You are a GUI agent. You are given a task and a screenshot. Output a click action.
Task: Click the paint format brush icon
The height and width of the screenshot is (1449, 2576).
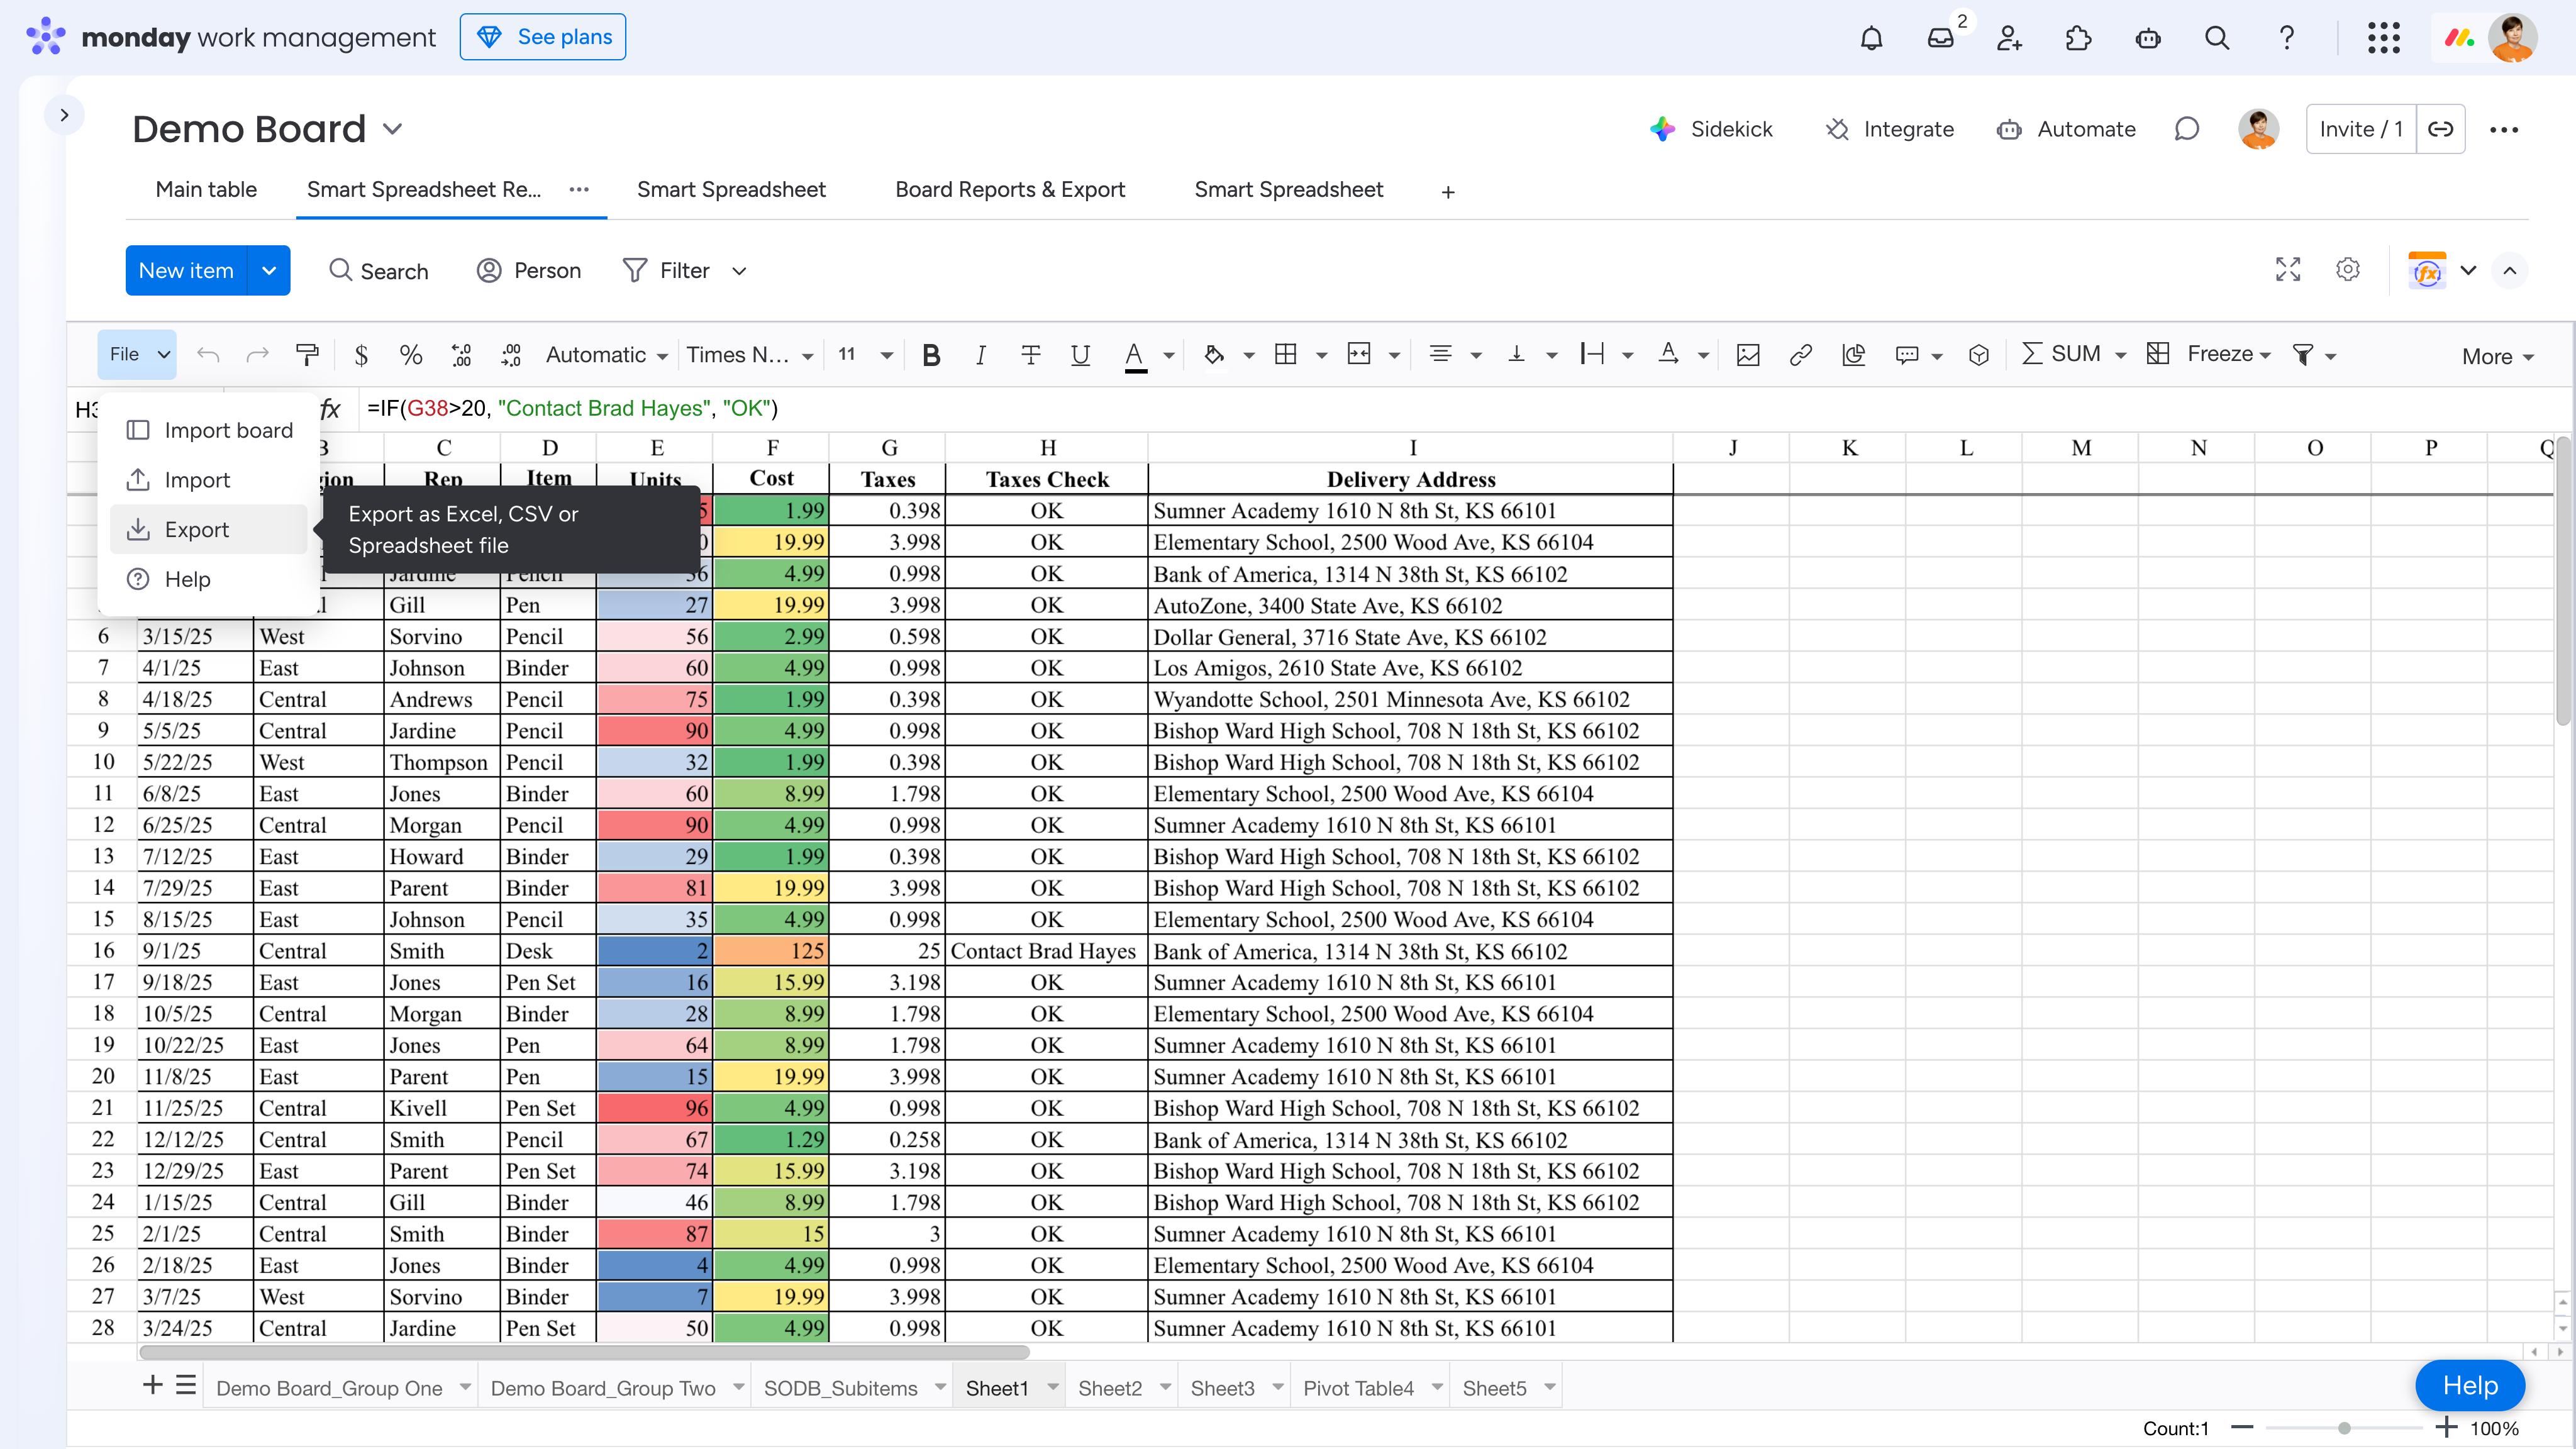[307, 354]
